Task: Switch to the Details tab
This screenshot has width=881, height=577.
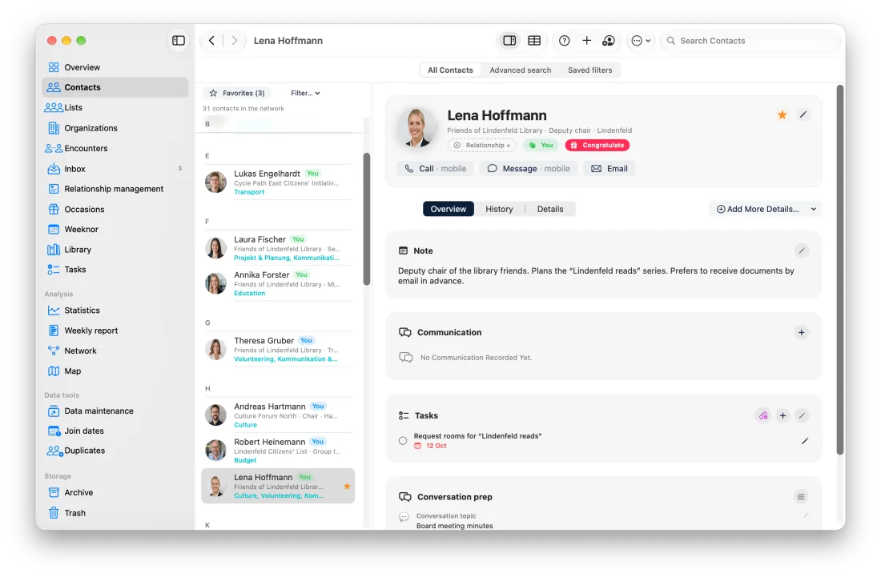Action: pyautogui.click(x=550, y=209)
